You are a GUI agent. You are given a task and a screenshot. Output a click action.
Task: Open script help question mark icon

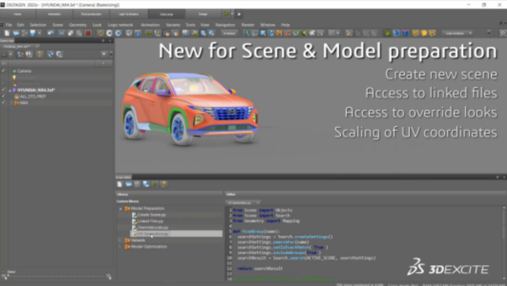tap(163, 184)
